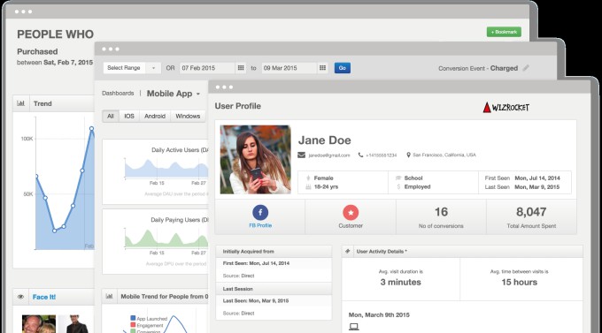
Task: Click the dollar icon beside Employed
Action: coord(398,187)
